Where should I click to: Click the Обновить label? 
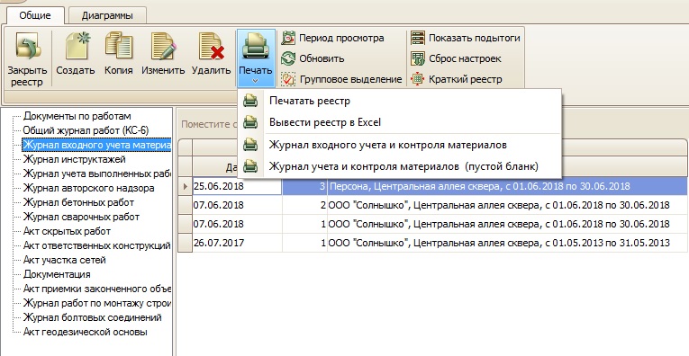coord(322,58)
